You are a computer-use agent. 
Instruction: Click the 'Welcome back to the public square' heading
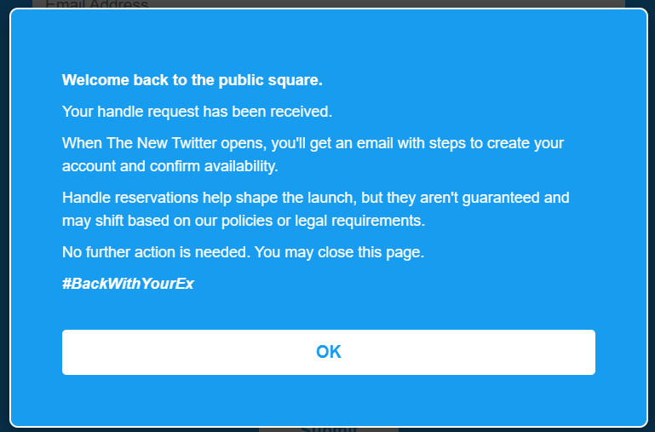tap(192, 81)
